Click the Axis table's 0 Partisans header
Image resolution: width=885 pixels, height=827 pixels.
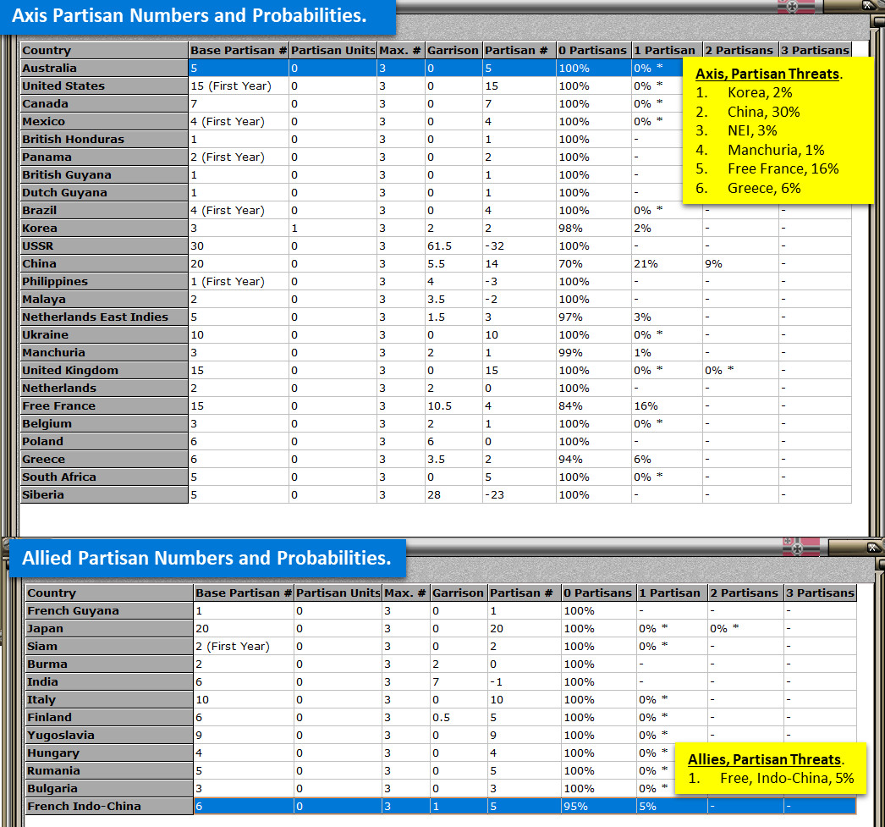click(592, 50)
